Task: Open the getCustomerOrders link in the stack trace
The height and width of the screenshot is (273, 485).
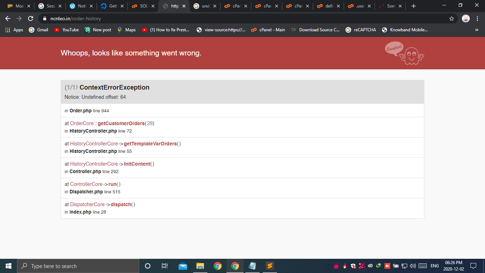Action: pos(121,123)
